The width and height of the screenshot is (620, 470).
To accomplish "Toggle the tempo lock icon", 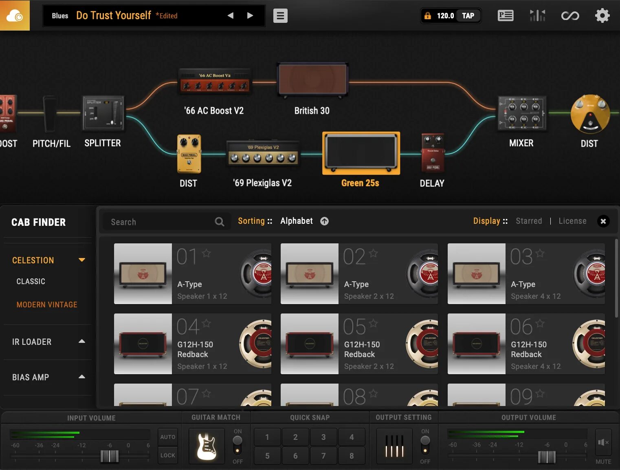I will click(428, 16).
